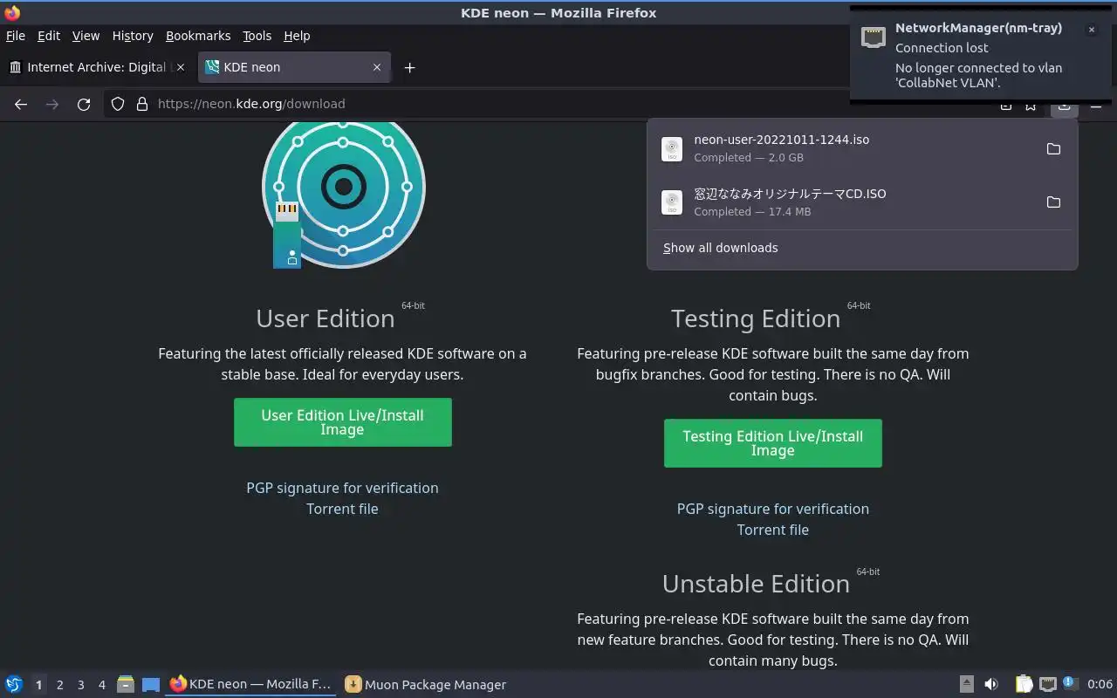Click Show all downloads
Screen dimensions: 1117x698
[720, 248]
